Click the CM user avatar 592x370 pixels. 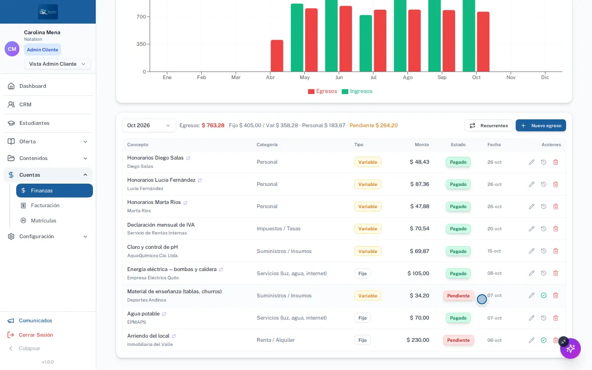(12, 49)
